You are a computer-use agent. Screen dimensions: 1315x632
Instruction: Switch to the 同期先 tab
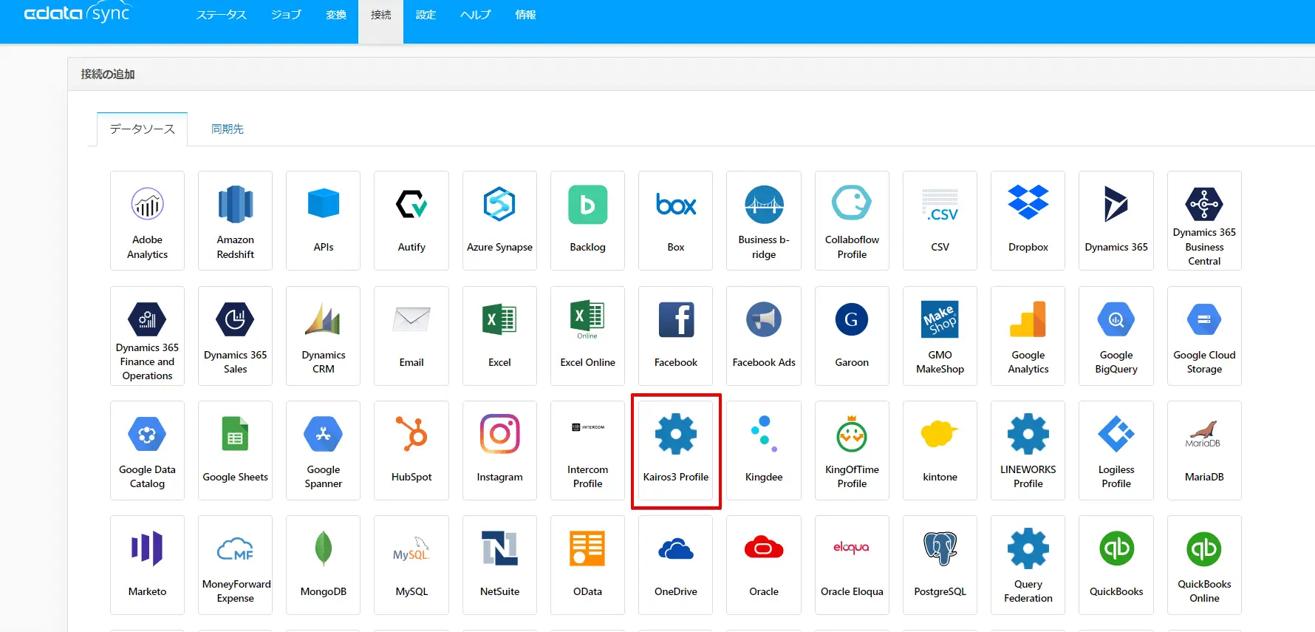(x=228, y=129)
